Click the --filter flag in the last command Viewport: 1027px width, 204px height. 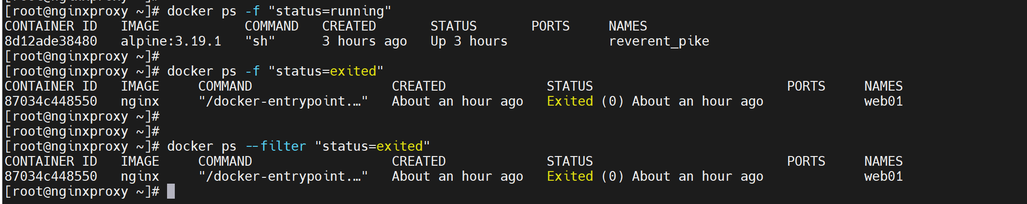(x=276, y=146)
